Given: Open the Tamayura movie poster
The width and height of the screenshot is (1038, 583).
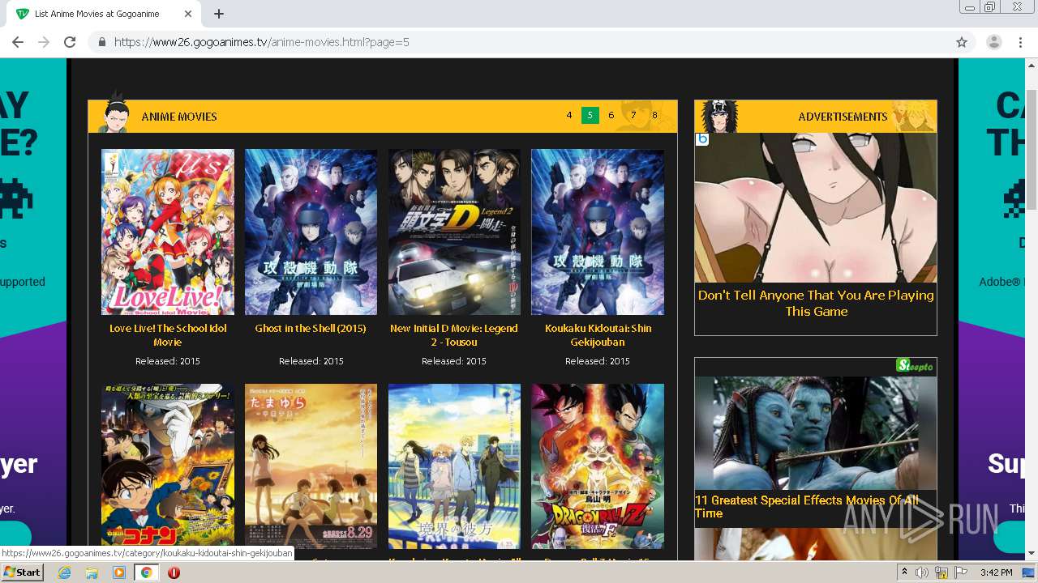Looking at the screenshot, I should click(311, 466).
